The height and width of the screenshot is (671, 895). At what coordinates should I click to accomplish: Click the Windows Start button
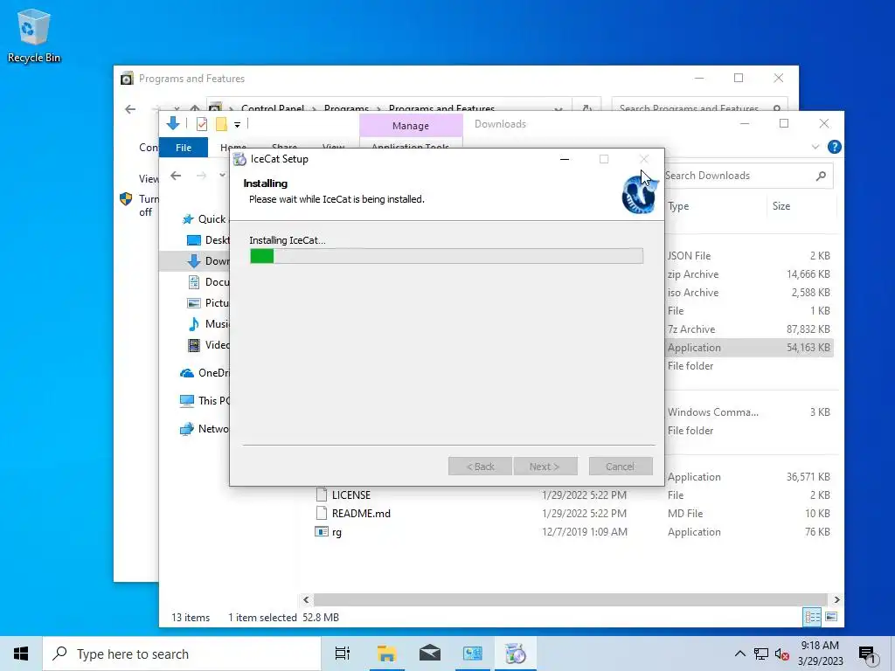tap(21, 654)
